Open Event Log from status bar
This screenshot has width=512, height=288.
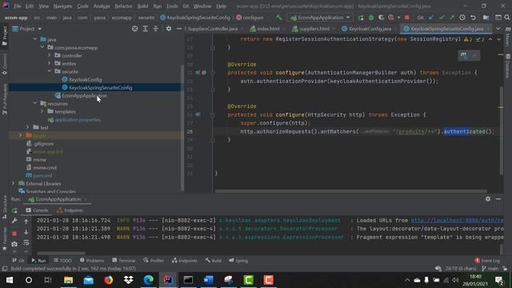487,260
